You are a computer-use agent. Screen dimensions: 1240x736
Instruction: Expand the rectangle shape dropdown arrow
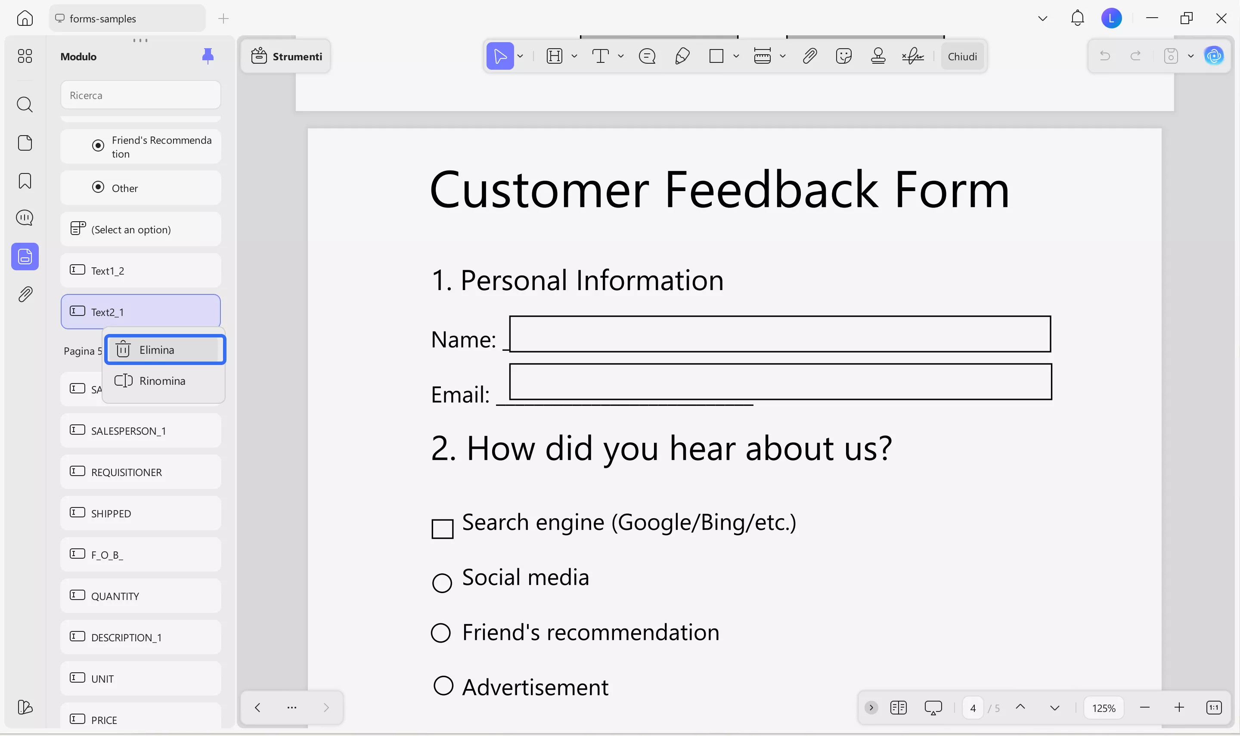[736, 56]
